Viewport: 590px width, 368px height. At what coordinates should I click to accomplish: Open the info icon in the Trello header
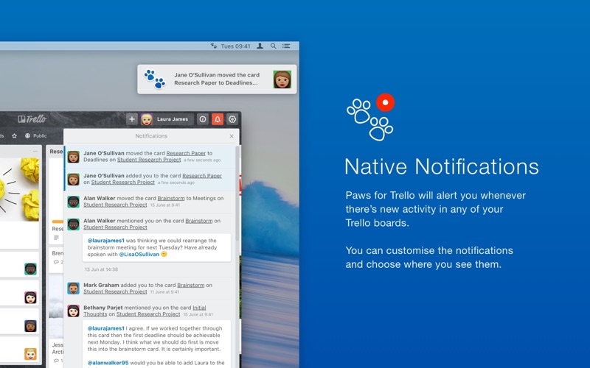[x=203, y=119]
